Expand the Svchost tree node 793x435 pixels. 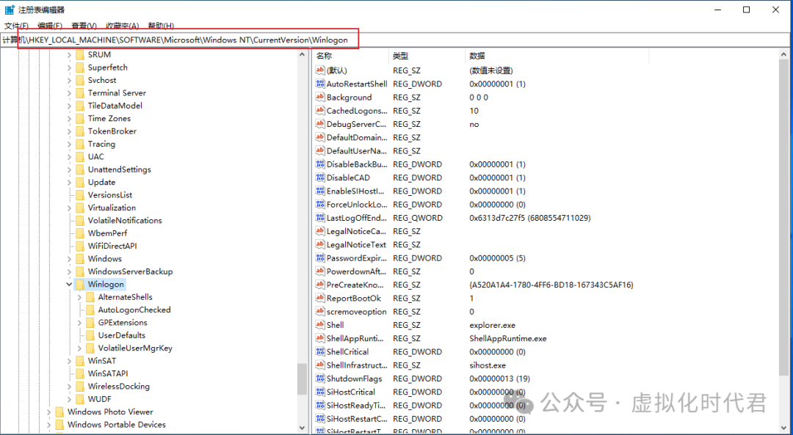coord(69,81)
